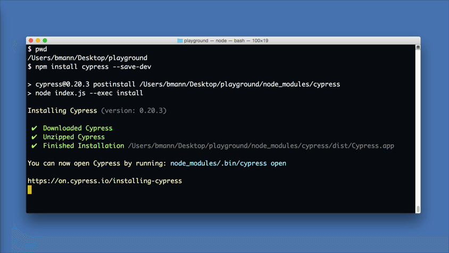
Task: Click the checkmark beside 'Downloaded Cypress'
Action: (34, 128)
